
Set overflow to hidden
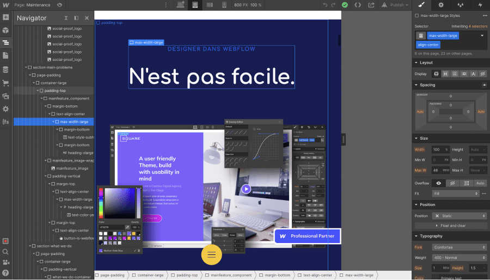[452, 183]
